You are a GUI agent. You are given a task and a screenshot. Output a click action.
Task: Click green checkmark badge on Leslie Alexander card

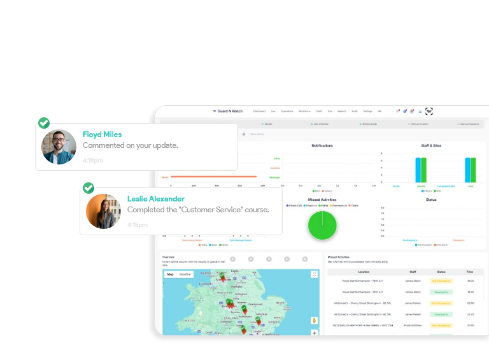pyautogui.click(x=88, y=188)
